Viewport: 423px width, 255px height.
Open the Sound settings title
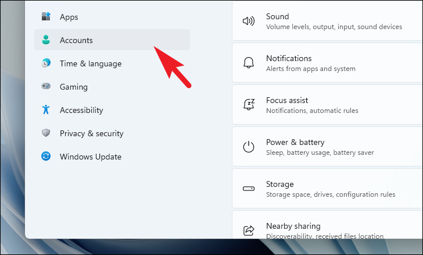[277, 16]
